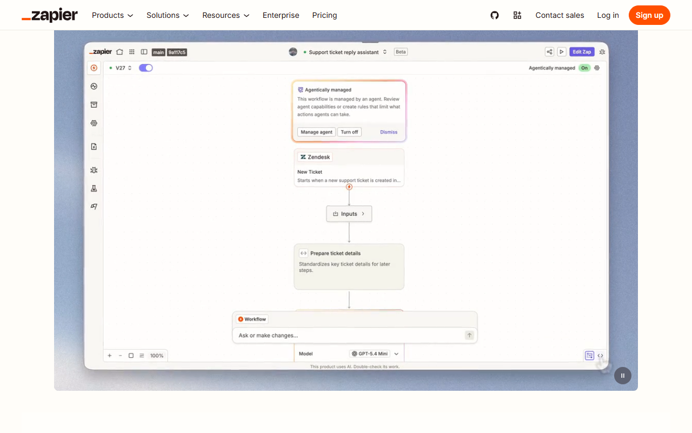Open the activity pulse sidebar icon
Image resolution: width=692 pixels, height=433 pixels.
[94, 86]
